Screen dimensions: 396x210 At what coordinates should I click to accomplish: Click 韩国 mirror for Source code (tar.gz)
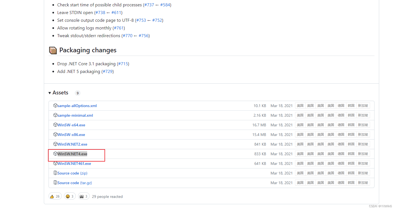351,183
